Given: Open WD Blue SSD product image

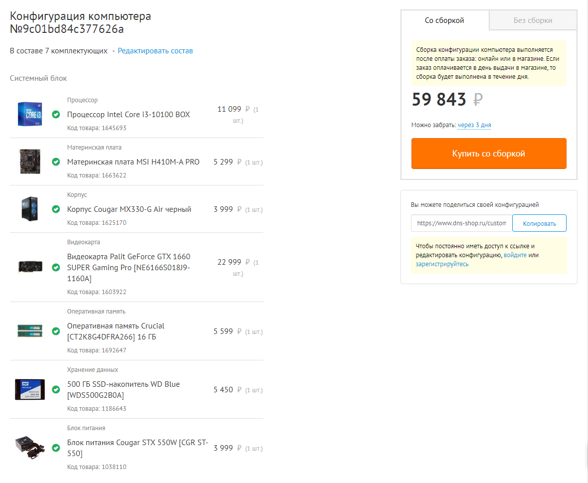Looking at the screenshot, I should point(30,389).
